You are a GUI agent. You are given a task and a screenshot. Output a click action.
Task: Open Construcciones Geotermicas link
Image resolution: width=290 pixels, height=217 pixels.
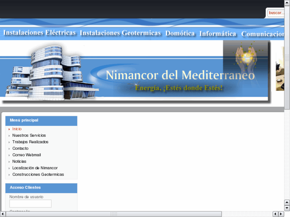[38, 174]
